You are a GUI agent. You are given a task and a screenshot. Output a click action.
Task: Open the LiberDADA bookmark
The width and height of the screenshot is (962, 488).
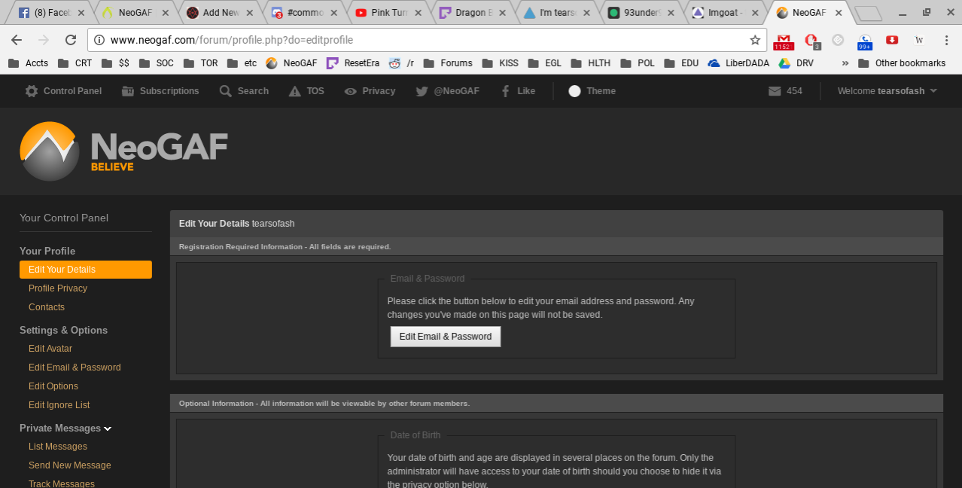tap(739, 63)
